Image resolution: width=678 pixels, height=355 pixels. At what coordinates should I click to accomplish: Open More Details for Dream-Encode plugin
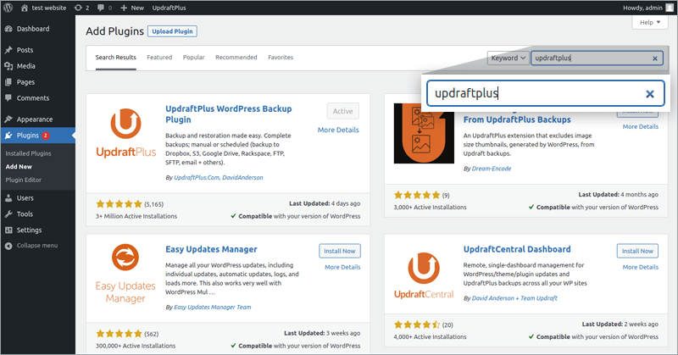pyautogui.click(x=641, y=127)
